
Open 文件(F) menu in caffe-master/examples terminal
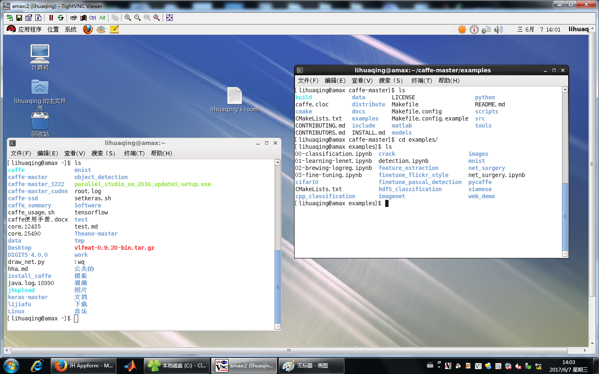coord(308,81)
